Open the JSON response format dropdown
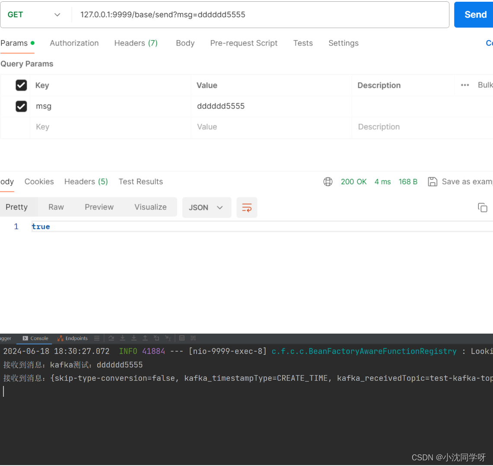This screenshot has height=466, width=493. [x=207, y=207]
